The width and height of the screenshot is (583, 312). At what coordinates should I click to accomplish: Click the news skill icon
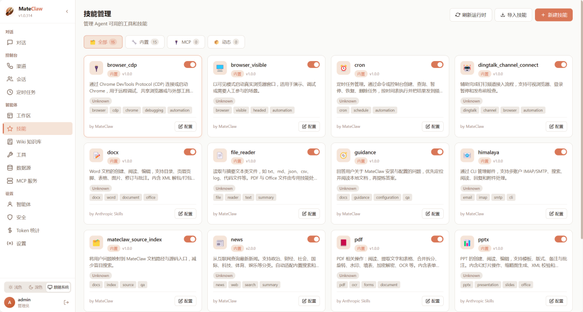(x=220, y=242)
